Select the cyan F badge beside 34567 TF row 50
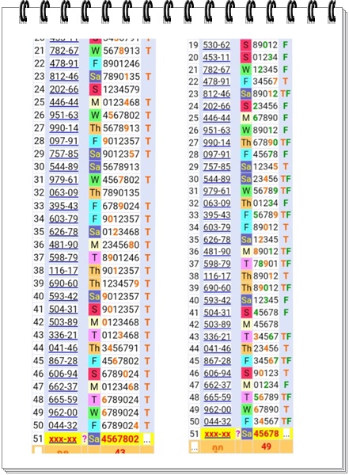 coord(246,421)
